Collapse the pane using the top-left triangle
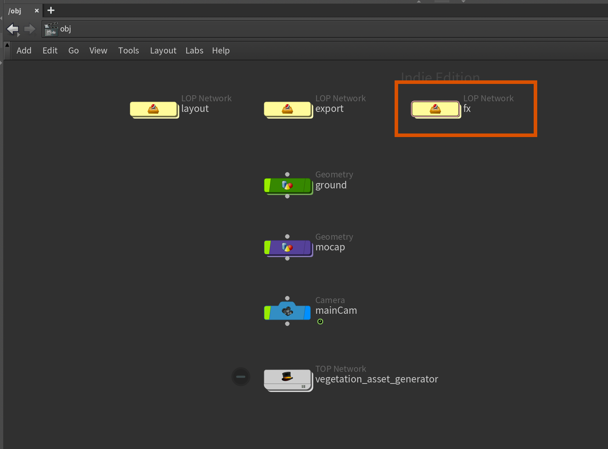 pyautogui.click(x=7, y=45)
